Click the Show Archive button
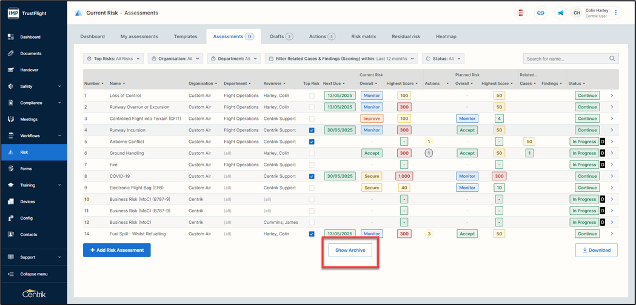This screenshot has height=305, width=636. pyautogui.click(x=350, y=250)
